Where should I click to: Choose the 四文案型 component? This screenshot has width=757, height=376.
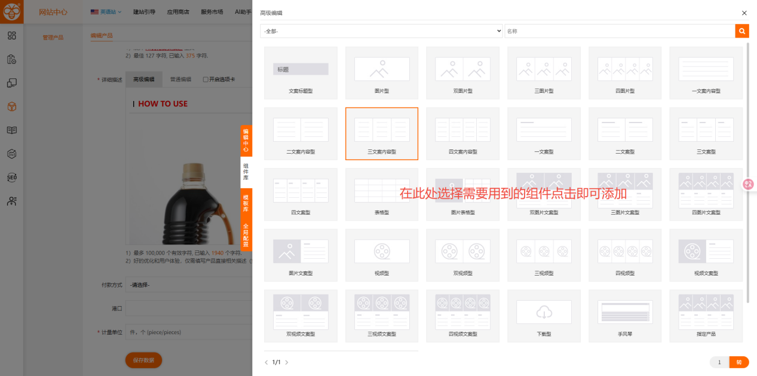(x=301, y=194)
